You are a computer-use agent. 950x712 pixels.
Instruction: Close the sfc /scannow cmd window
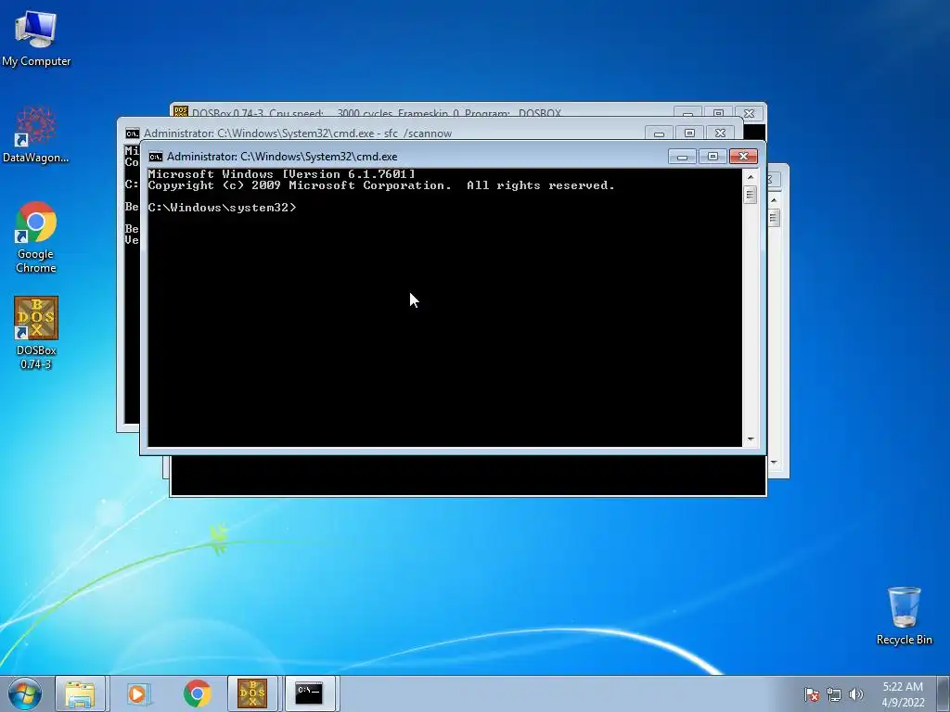tap(720, 133)
